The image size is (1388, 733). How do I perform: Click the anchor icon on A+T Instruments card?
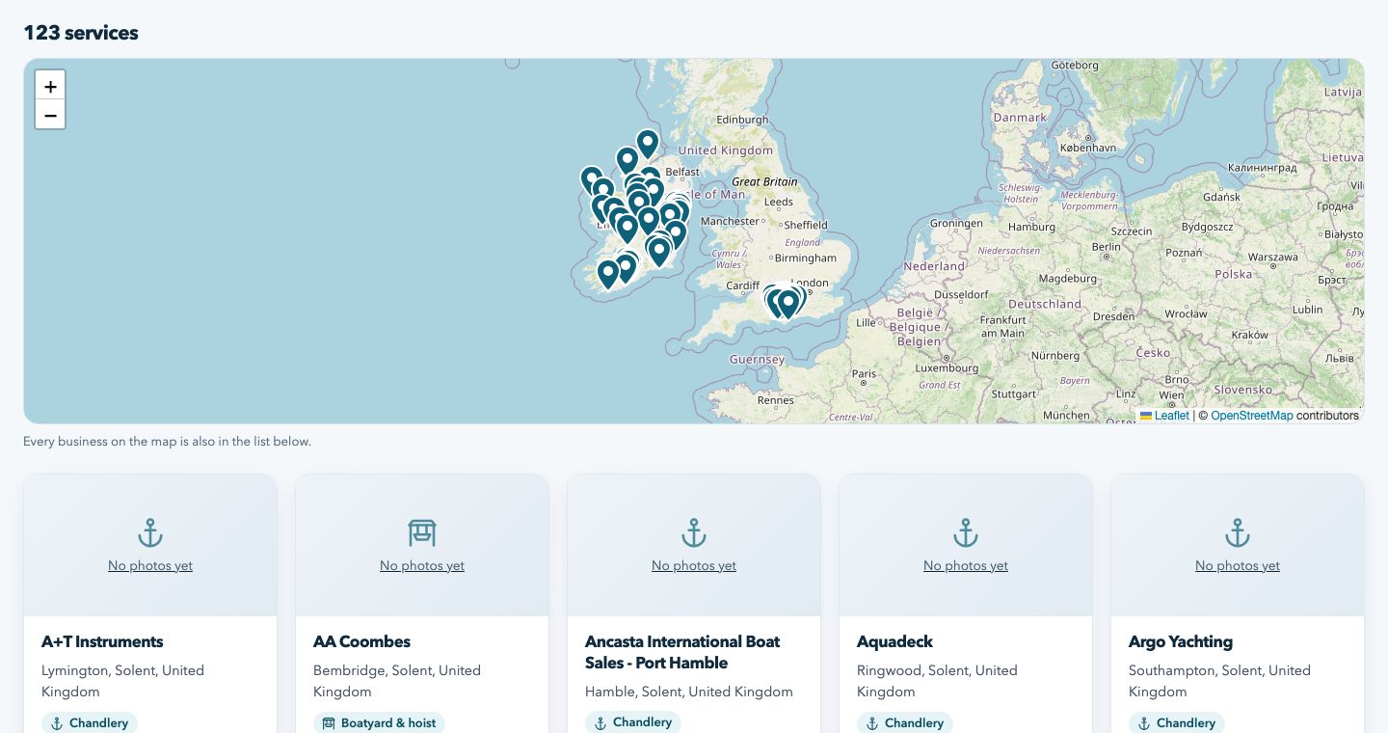[x=150, y=532]
